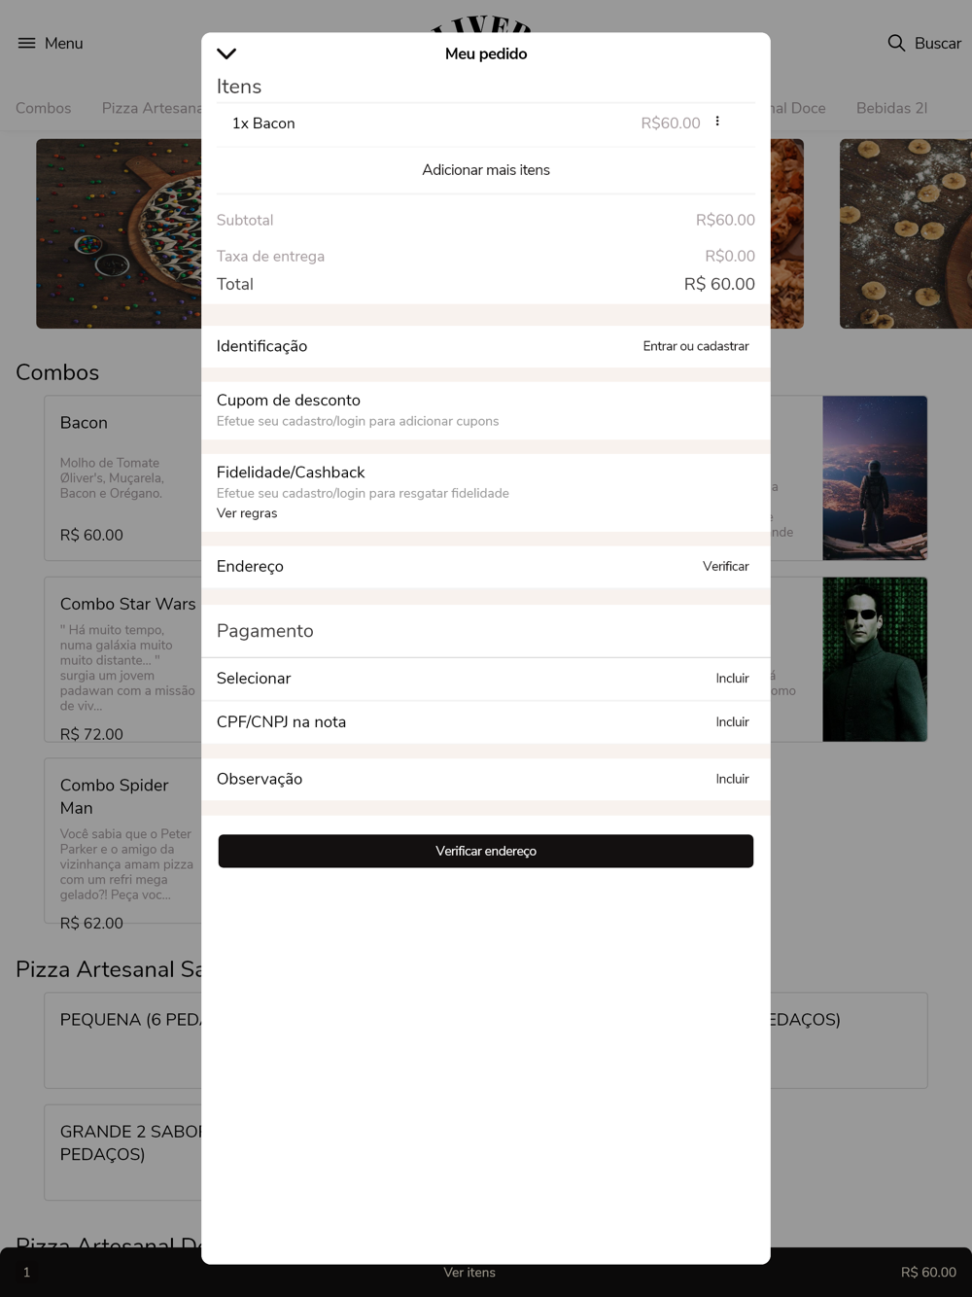Click Adicionar mais itens
The image size is (972, 1297).
[x=486, y=169]
